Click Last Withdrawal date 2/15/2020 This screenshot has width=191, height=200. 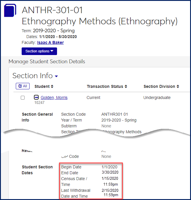(110, 190)
